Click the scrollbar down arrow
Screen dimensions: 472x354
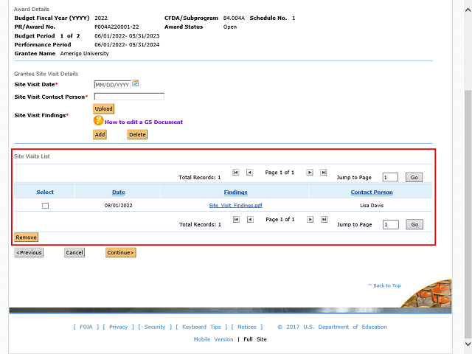pyautogui.click(x=468, y=344)
